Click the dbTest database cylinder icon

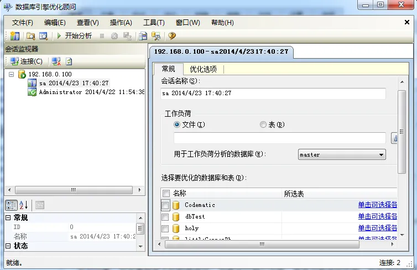pyautogui.click(x=176, y=217)
